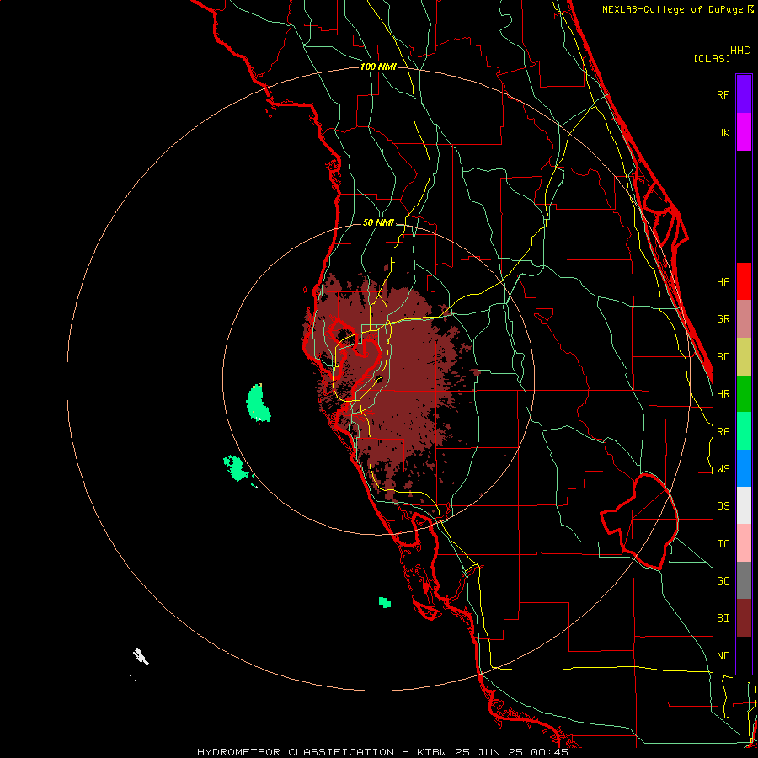Click the "NEXLAB-College of DuPage" credit text

click(672, 9)
